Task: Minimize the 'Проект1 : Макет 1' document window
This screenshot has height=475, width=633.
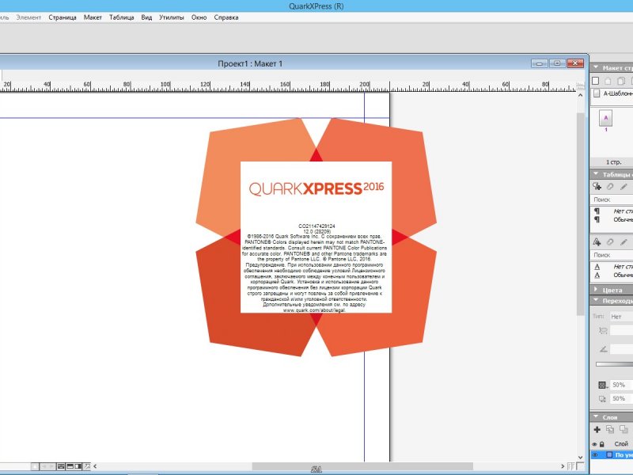Action: 539,63
